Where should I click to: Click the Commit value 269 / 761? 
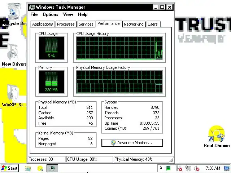point(151,128)
